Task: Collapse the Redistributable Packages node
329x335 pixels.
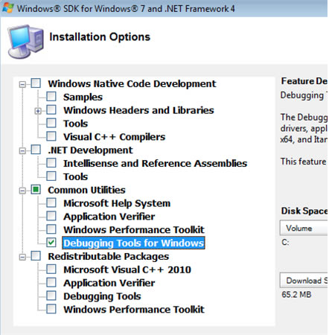Action: pos(22,257)
